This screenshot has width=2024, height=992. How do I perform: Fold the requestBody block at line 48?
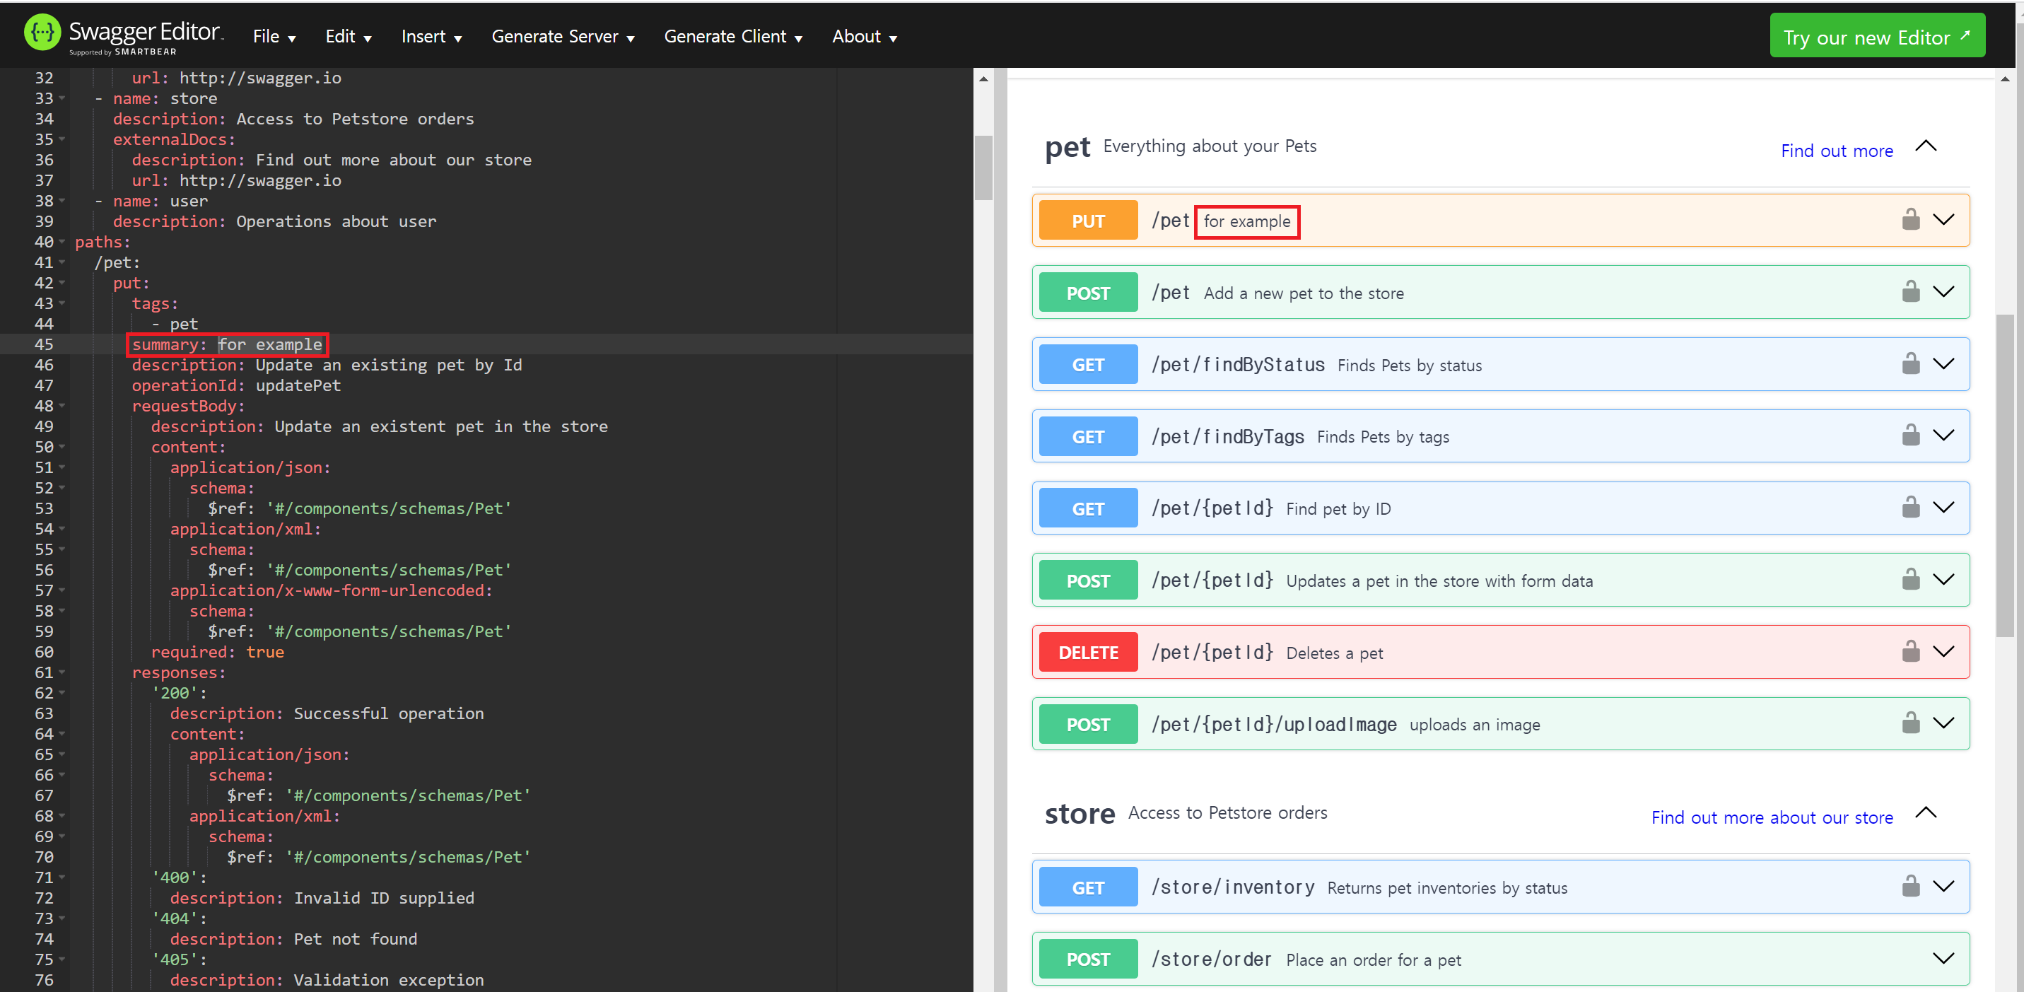62,407
